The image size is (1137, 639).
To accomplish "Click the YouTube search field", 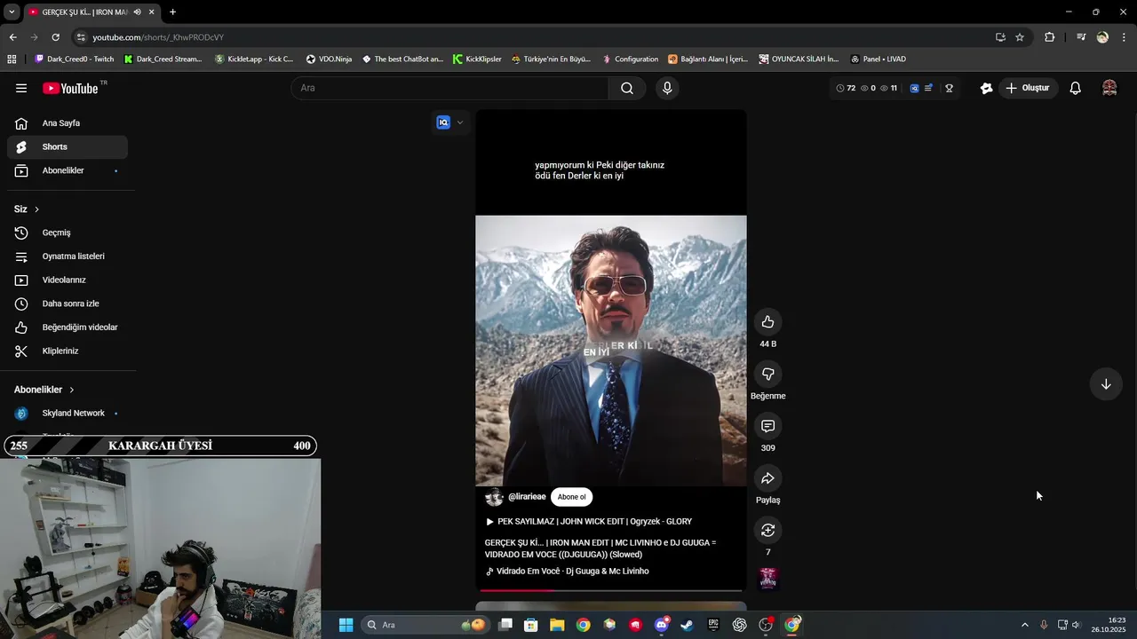I will point(449,88).
